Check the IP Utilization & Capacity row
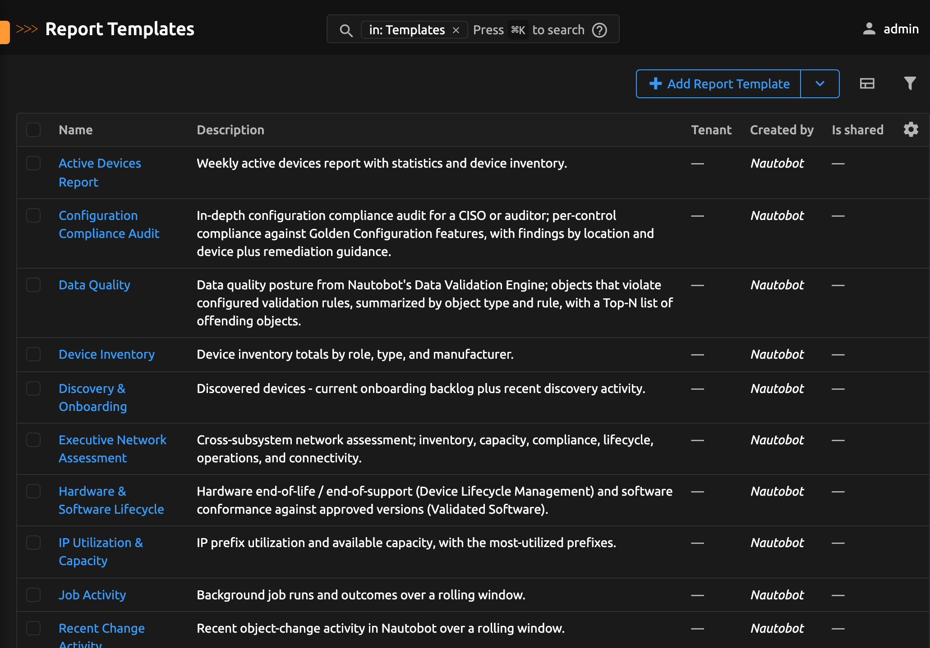 pos(33,543)
